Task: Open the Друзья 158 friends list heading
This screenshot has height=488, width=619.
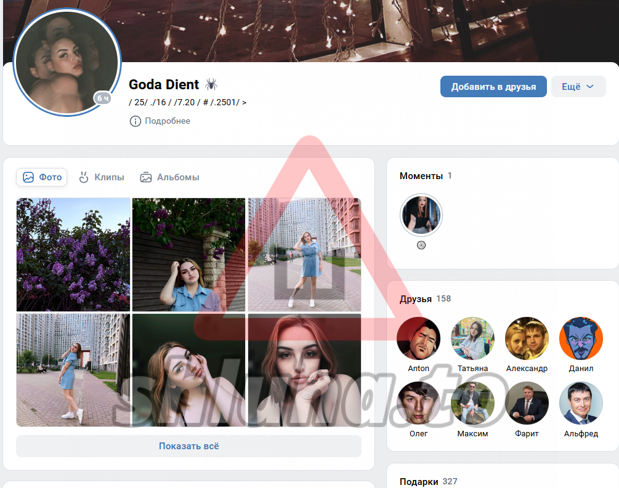Action: pyautogui.click(x=425, y=298)
